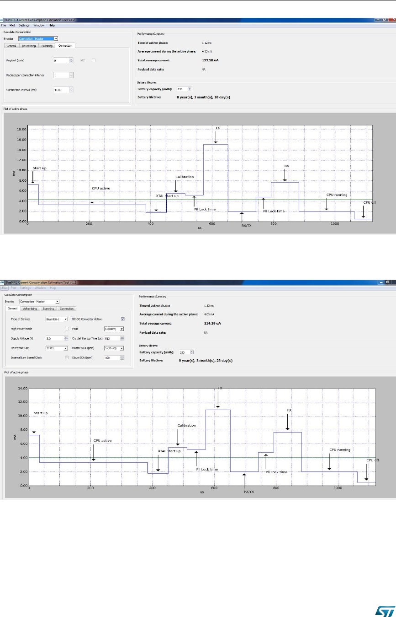396x617 pixels.
Task: Click the 4.05 mA average current value
Action: click(x=208, y=314)
